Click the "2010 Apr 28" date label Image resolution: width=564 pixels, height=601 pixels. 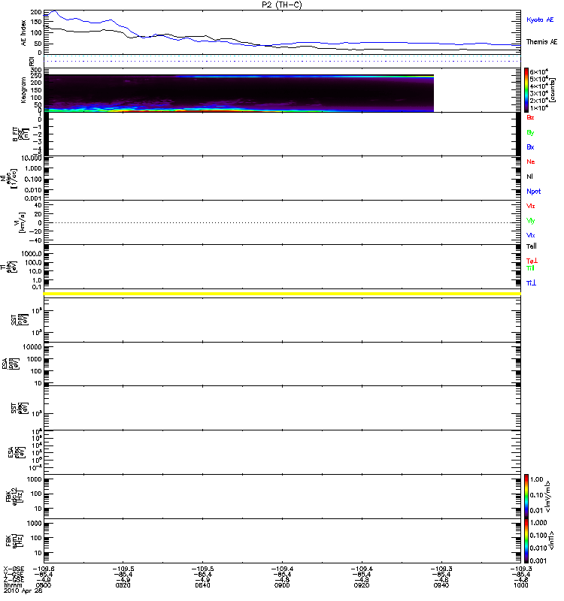coord(23,591)
